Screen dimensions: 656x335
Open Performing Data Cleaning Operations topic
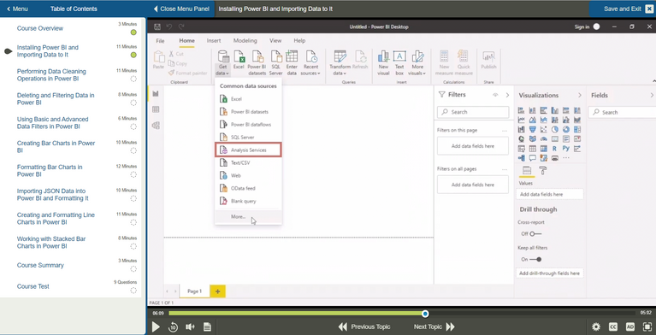pos(51,75)
